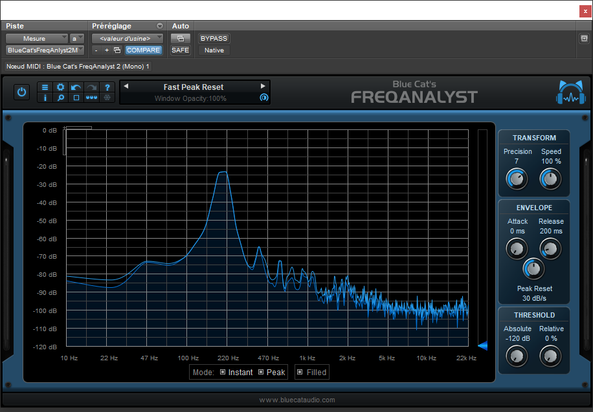The image size is (593, 412).
Task: Click the undo arrow icon
Action: click(x=76, y=87)
